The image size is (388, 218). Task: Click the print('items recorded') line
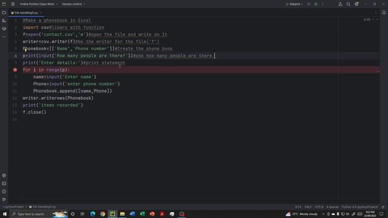pos(53,105)
